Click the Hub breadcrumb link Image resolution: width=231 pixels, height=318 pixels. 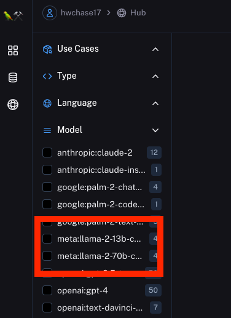[138, 13]
